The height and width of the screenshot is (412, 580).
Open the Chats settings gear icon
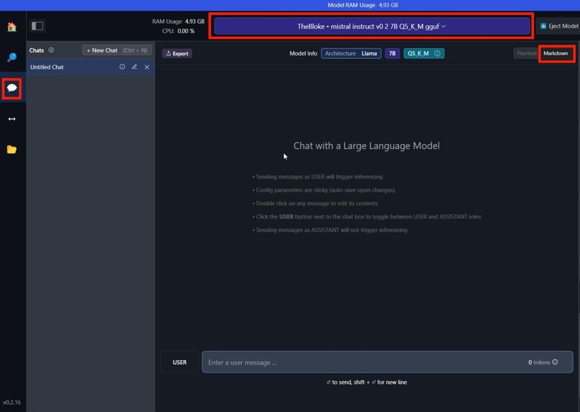(51, 50)
